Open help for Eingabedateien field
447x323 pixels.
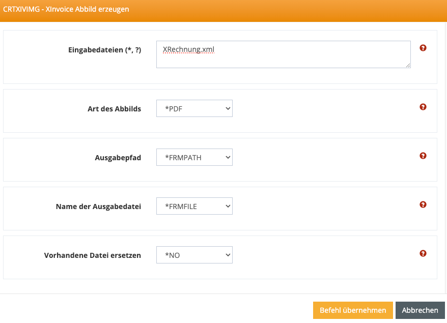tap(423, 48)
